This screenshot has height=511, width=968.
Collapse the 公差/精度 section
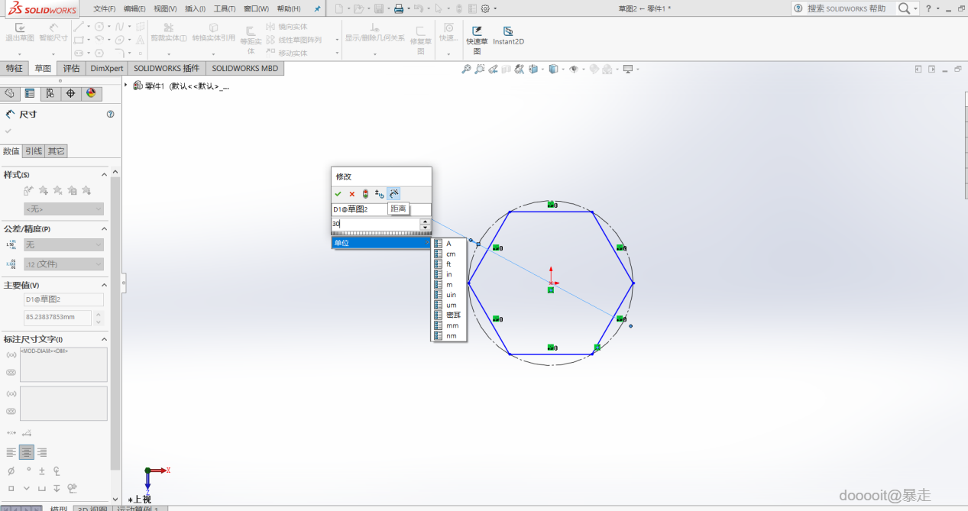click(105, 228)
